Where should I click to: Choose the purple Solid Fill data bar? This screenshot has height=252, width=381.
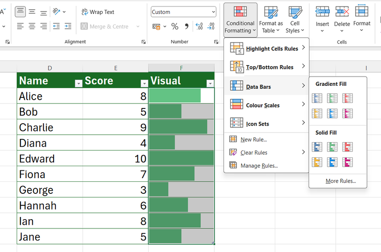click(347, 162)
